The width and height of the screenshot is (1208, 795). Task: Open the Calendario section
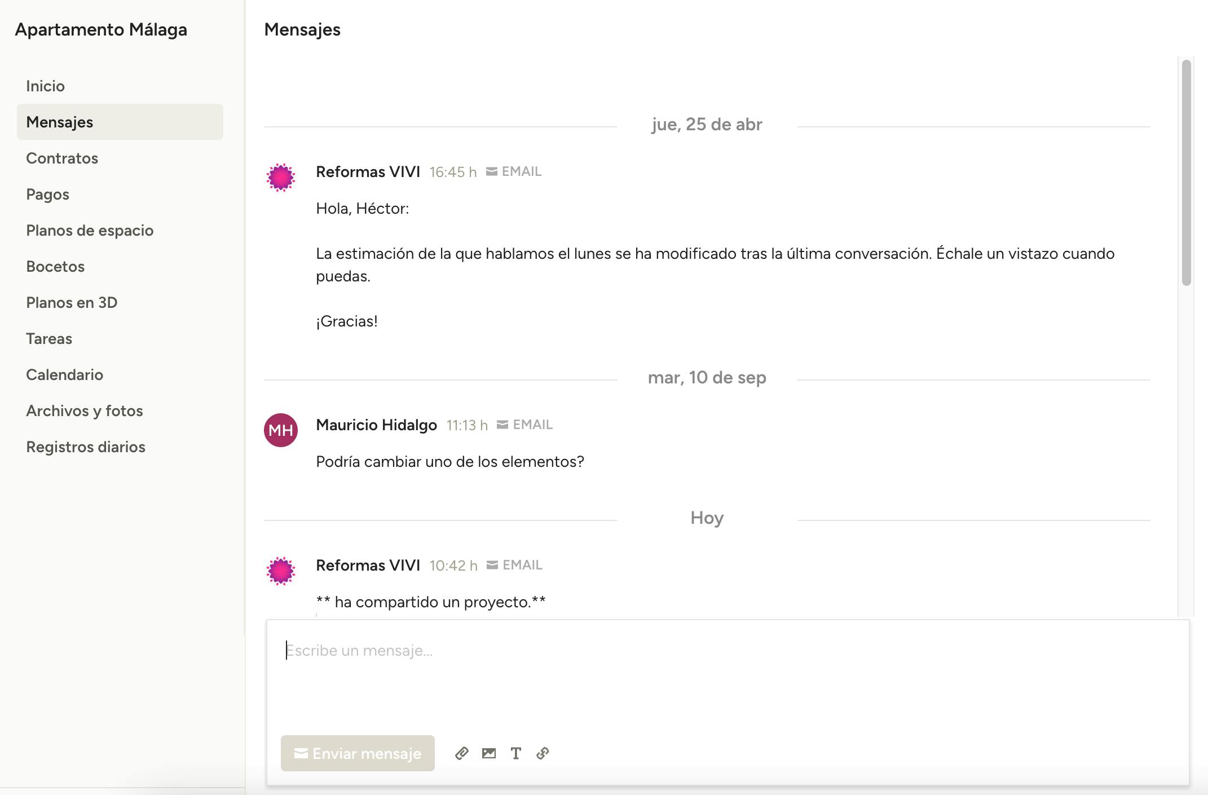point(65,375)
